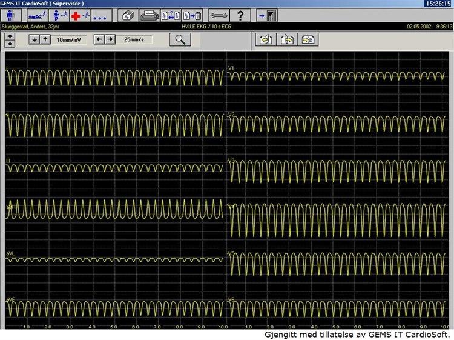Increase paper speed with right arrow
Screen dimensions: 454x340
click(x=110, y=39)
